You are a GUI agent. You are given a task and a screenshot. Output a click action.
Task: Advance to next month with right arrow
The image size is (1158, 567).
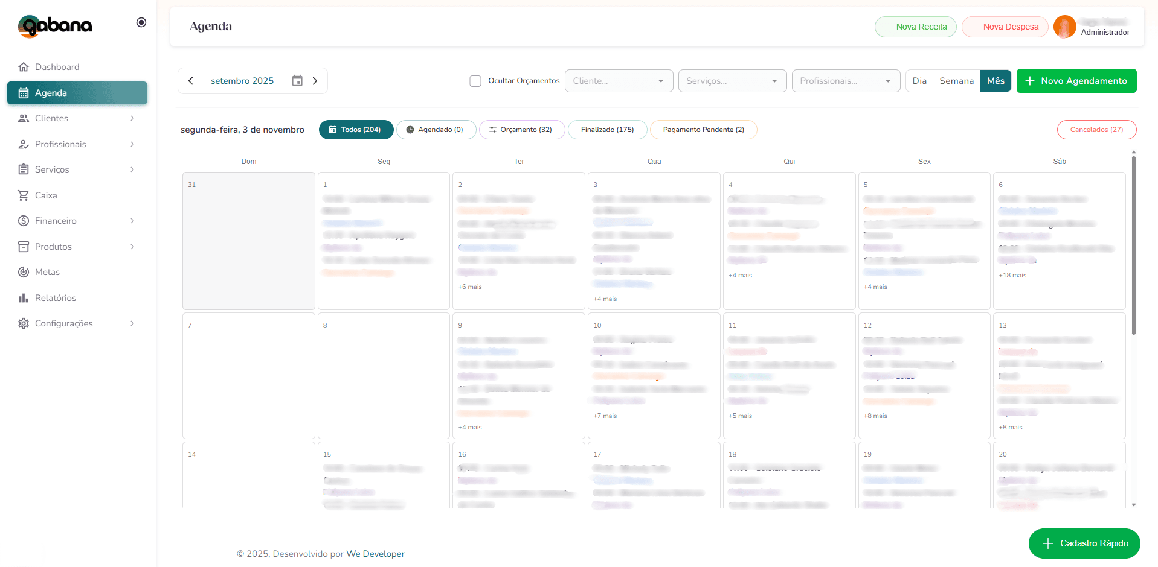coord(315,81)
